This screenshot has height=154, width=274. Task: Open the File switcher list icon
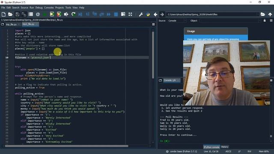(31, 14)
